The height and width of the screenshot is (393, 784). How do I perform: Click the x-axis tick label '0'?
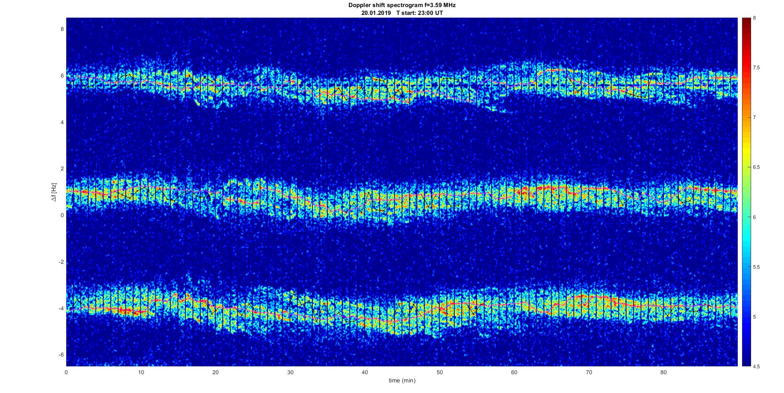(66, 372)
